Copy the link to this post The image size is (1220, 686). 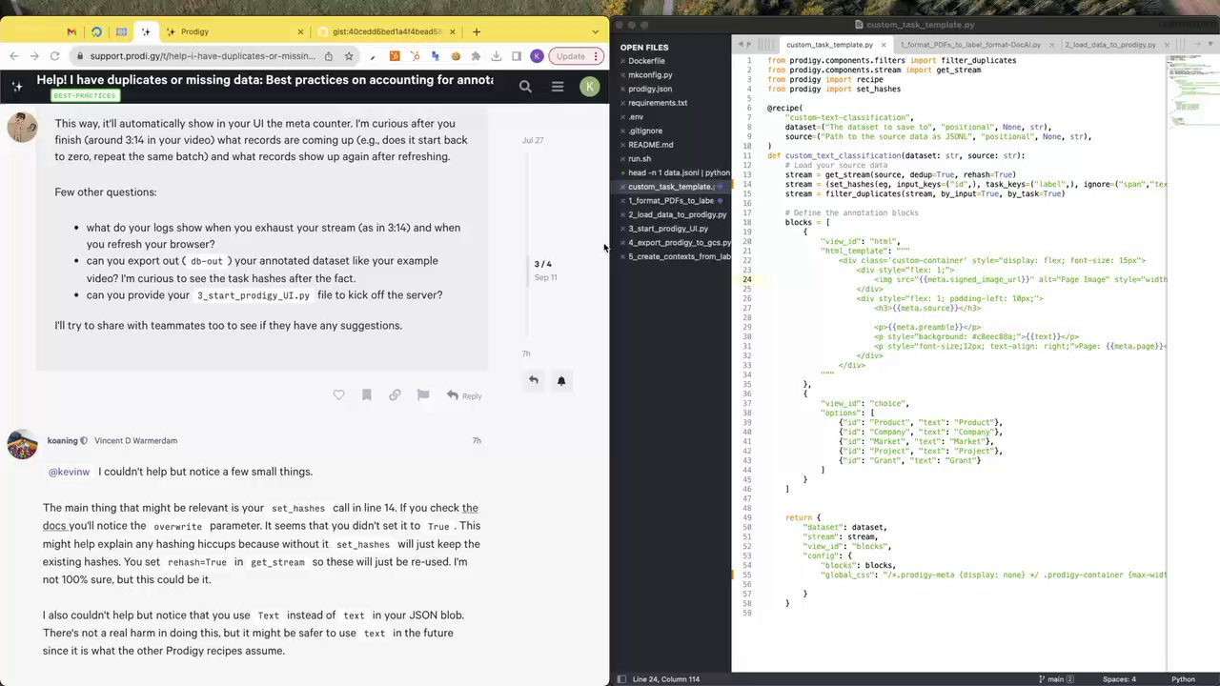pos(395,395)
